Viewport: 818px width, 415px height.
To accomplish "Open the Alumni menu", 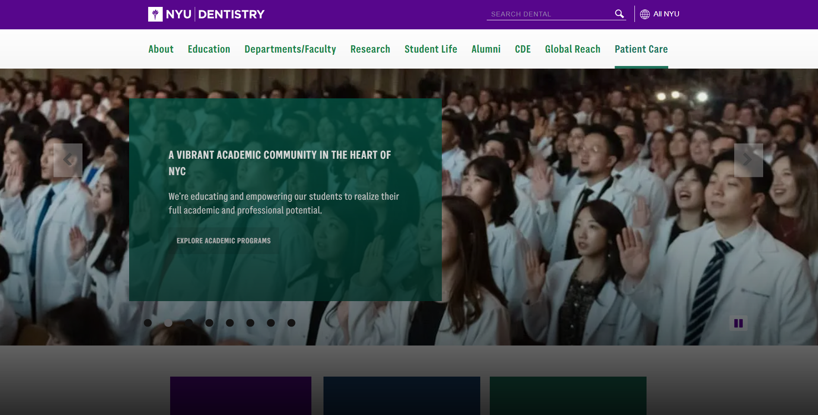I will [x=486, y=49].
